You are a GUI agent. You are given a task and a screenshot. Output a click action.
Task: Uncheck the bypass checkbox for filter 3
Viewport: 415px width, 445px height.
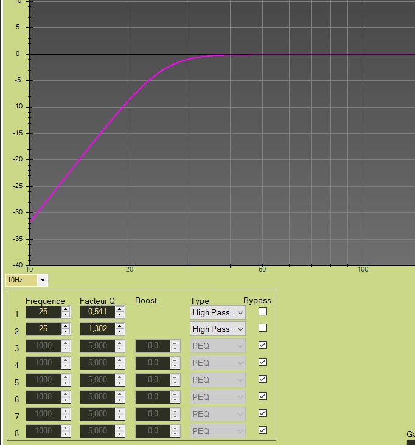[263, 345]
